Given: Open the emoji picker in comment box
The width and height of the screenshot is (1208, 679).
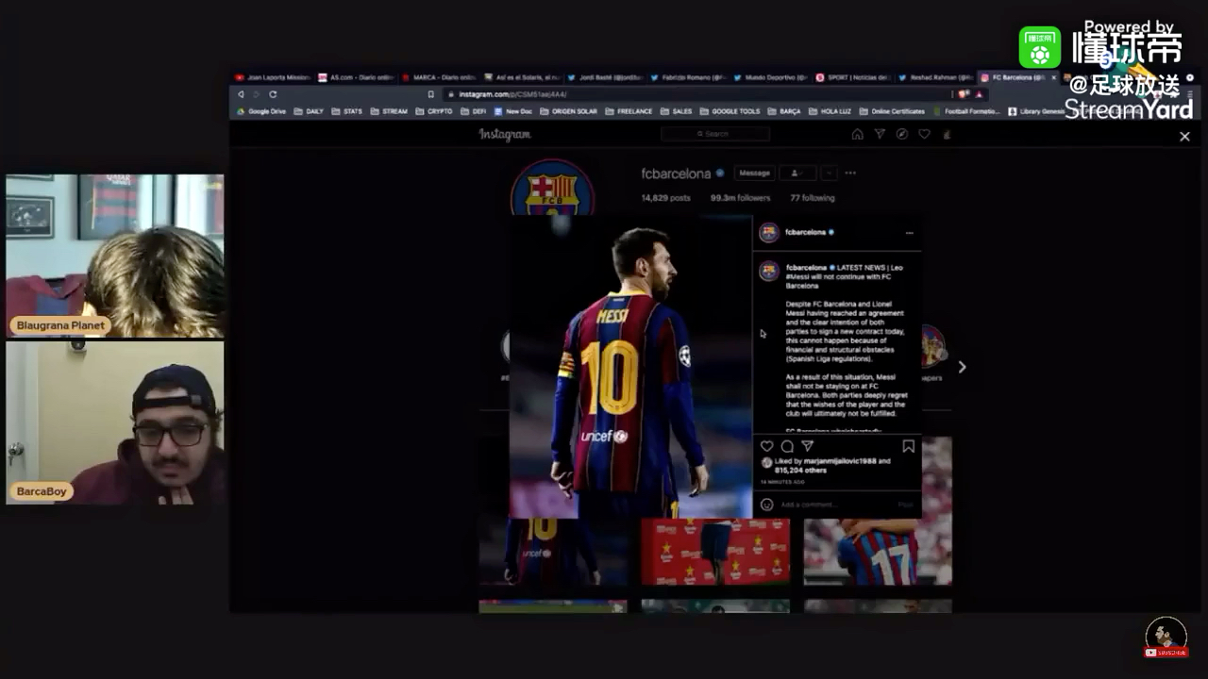Looking at the screenshot, I should [x=767, y=505].
